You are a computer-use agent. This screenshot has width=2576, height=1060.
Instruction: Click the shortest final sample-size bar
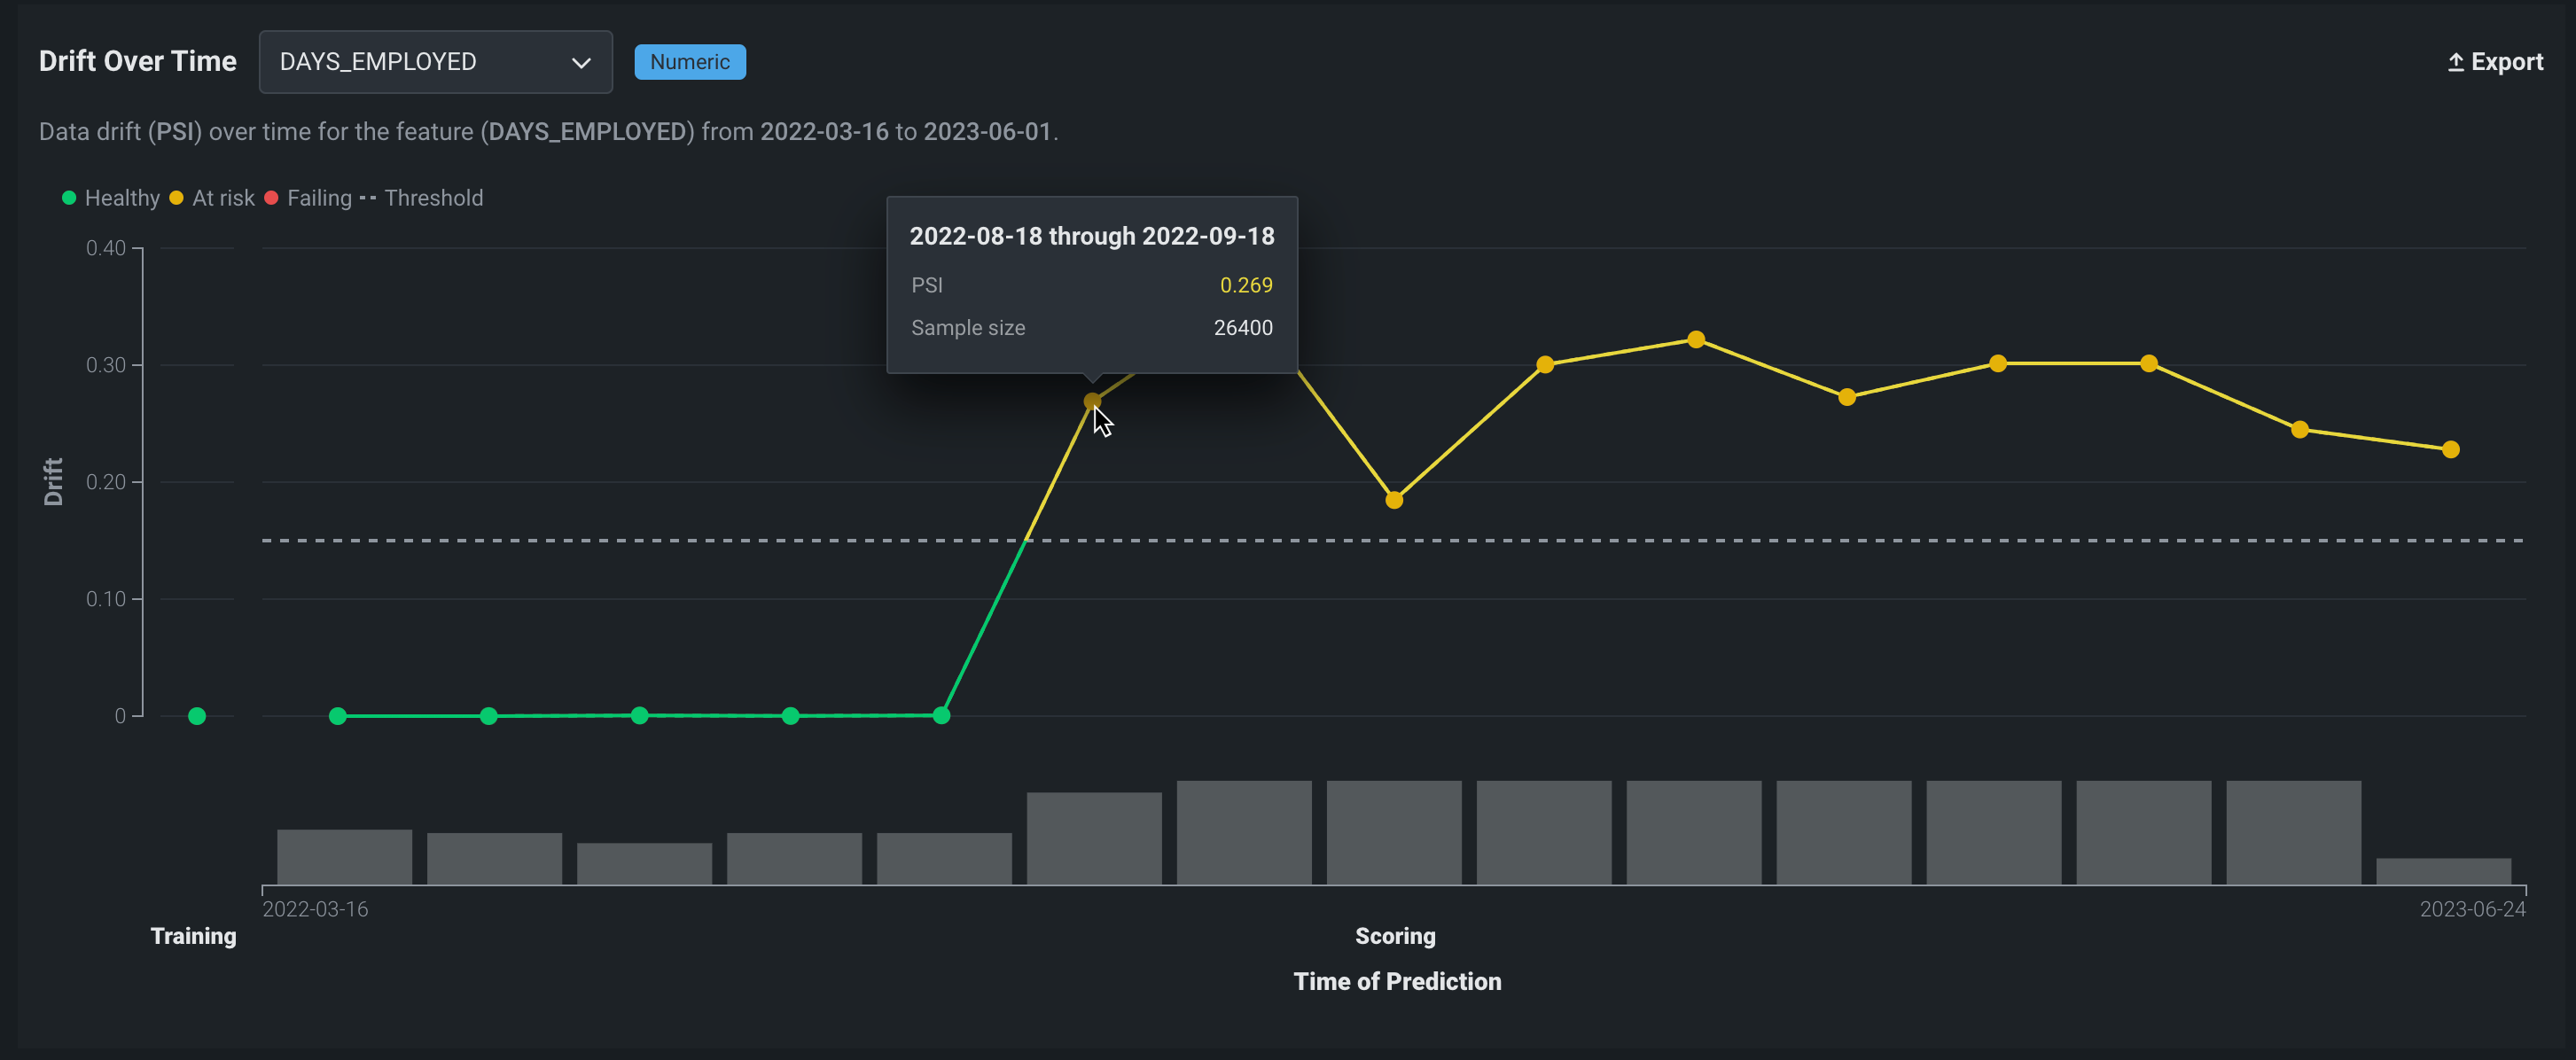click(x=2443, y=871)
